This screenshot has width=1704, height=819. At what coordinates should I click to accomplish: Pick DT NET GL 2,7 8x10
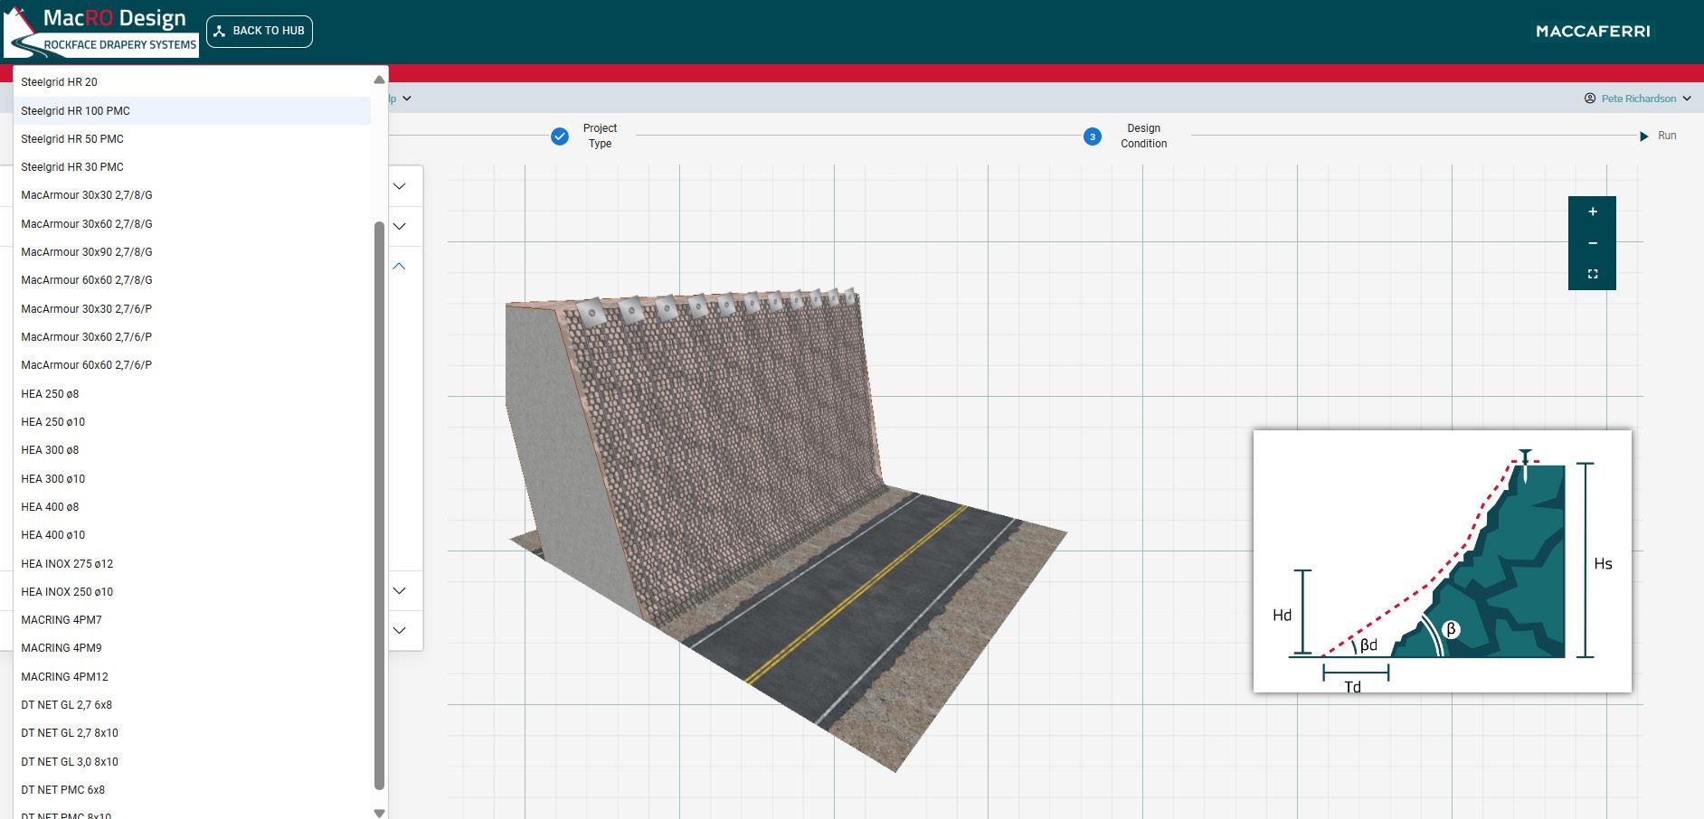[x=192, y=733]
